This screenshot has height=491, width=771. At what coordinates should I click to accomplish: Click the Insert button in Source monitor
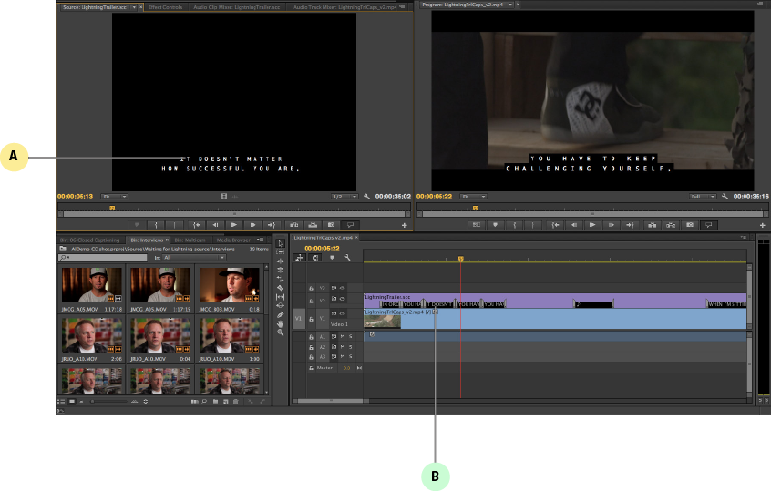pos(293,225)
